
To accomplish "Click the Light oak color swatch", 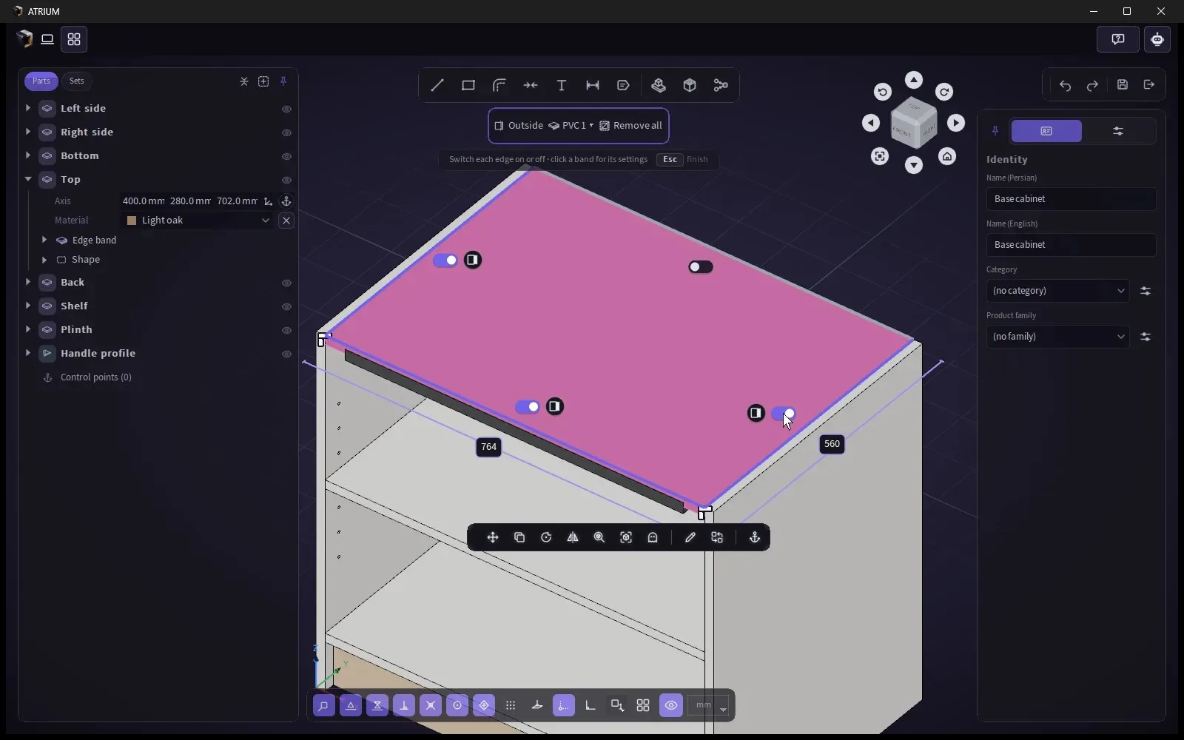I will (132, 221).
